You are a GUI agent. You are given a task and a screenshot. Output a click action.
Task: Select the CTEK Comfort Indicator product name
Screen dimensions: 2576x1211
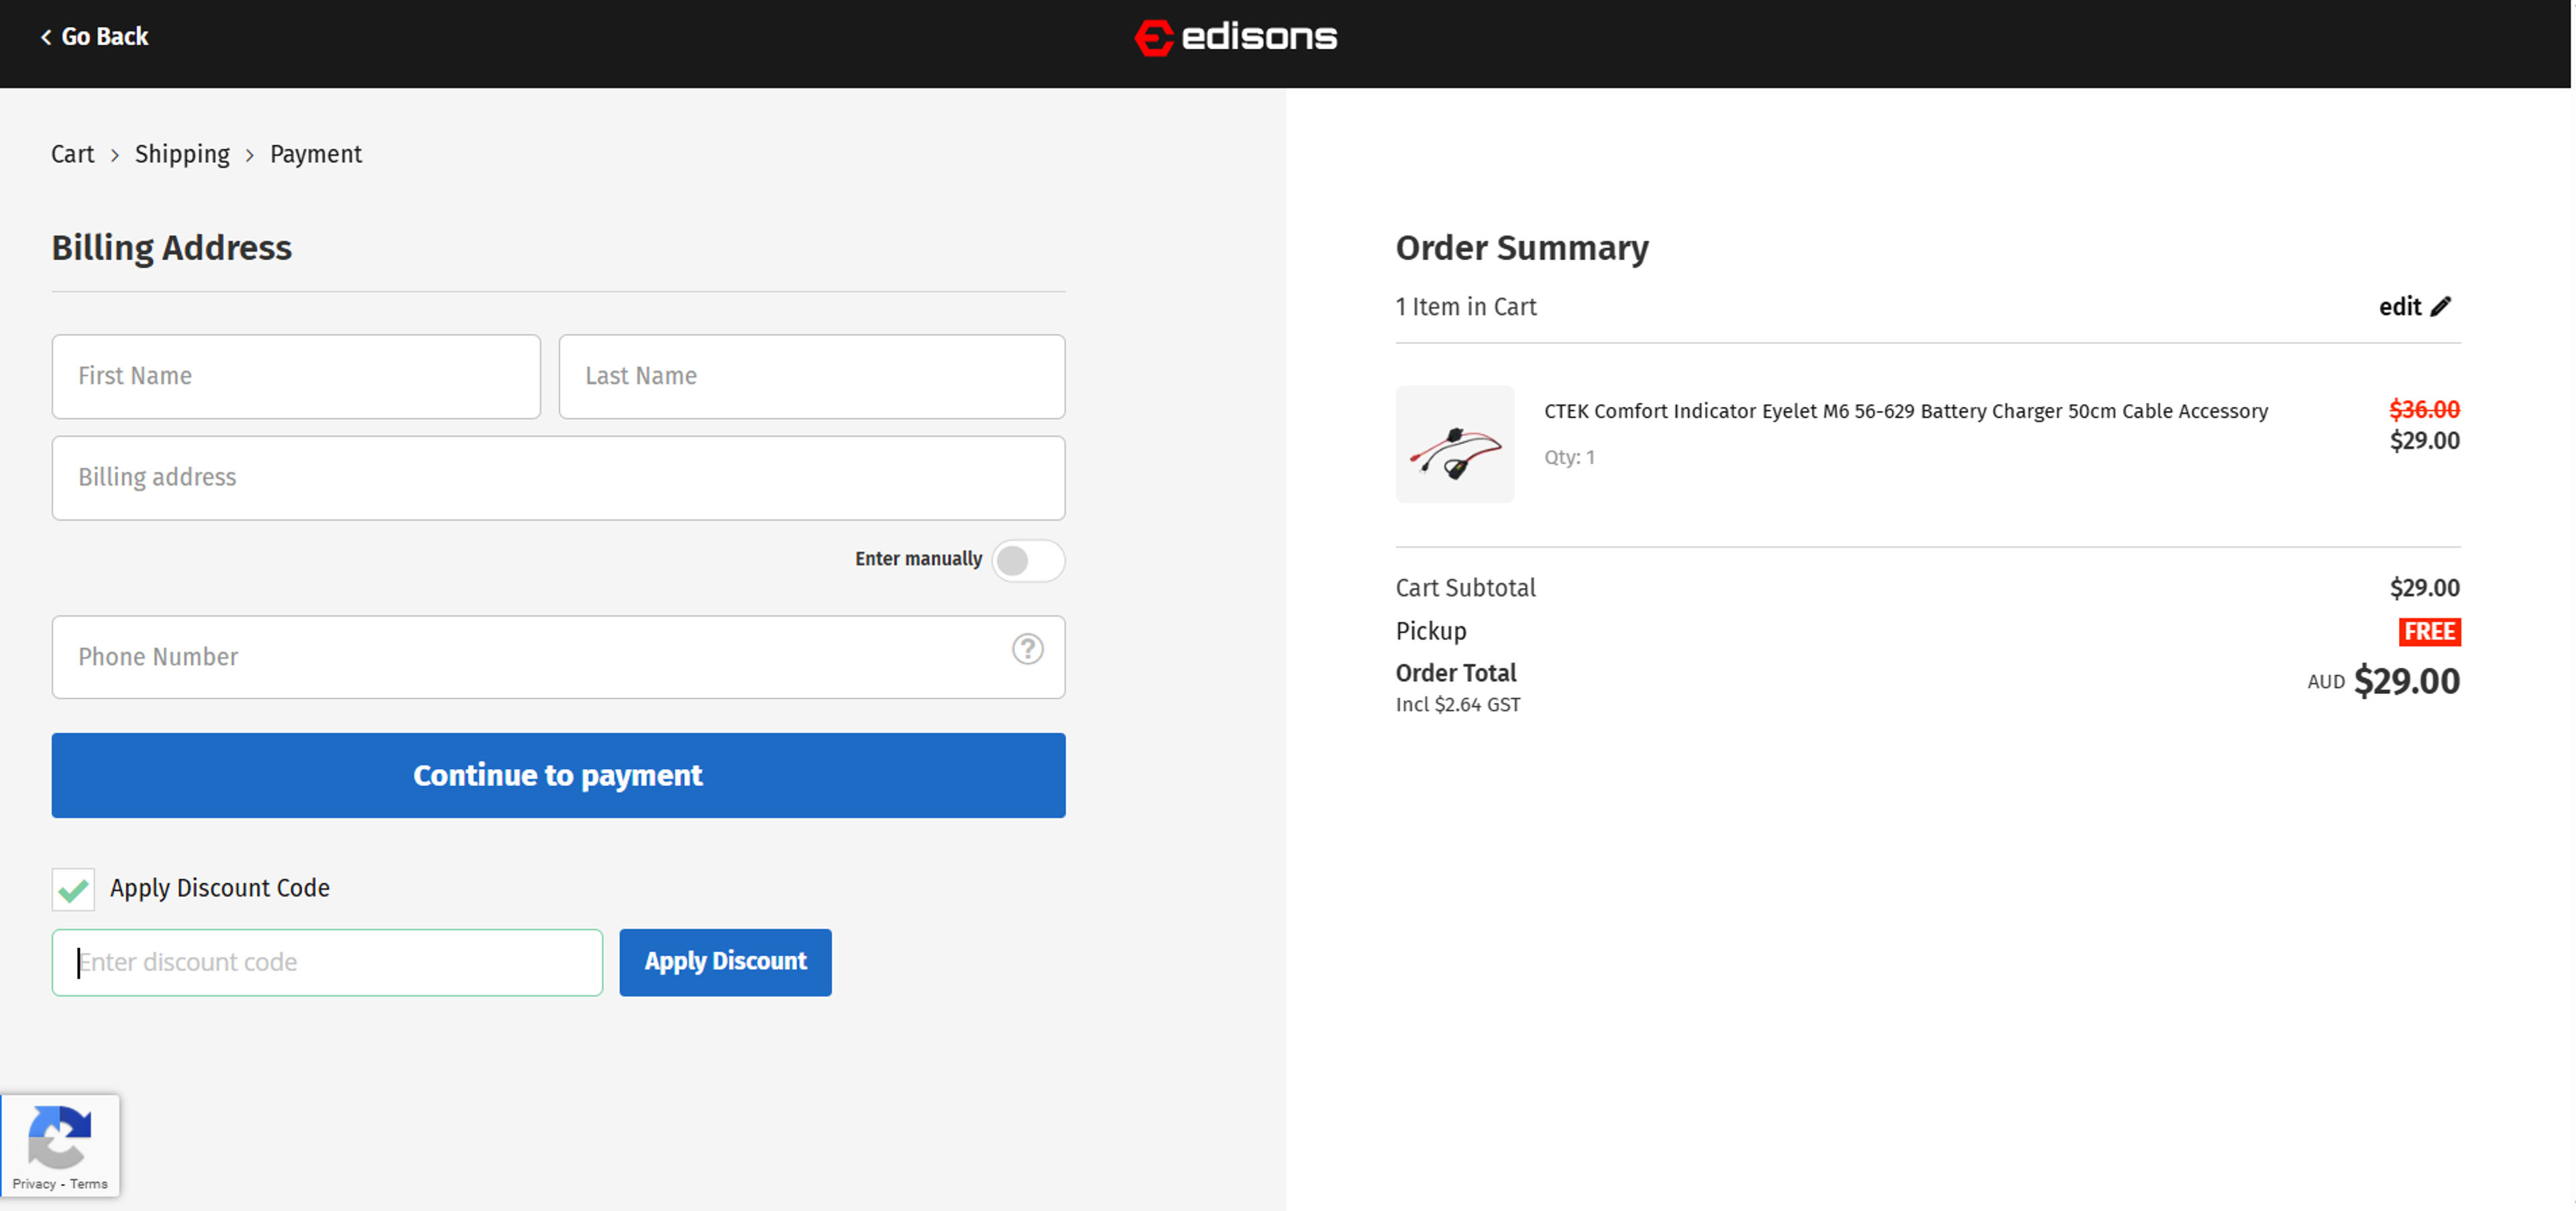(1905, 410)
